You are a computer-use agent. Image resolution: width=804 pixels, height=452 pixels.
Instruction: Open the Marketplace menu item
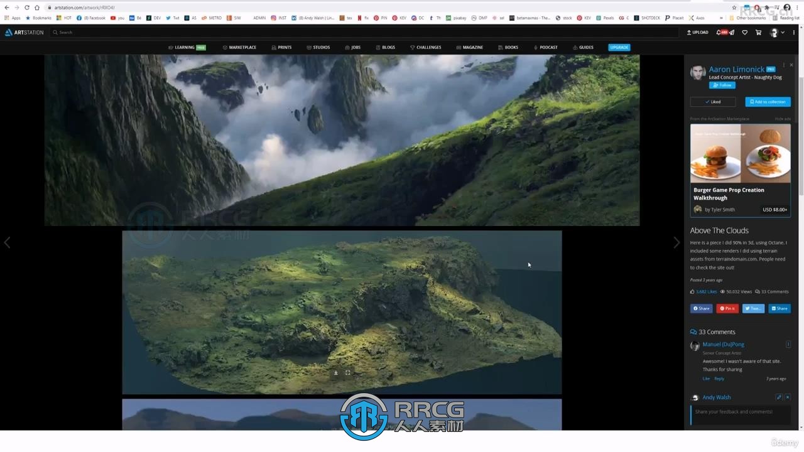click(x=239, y=47)
